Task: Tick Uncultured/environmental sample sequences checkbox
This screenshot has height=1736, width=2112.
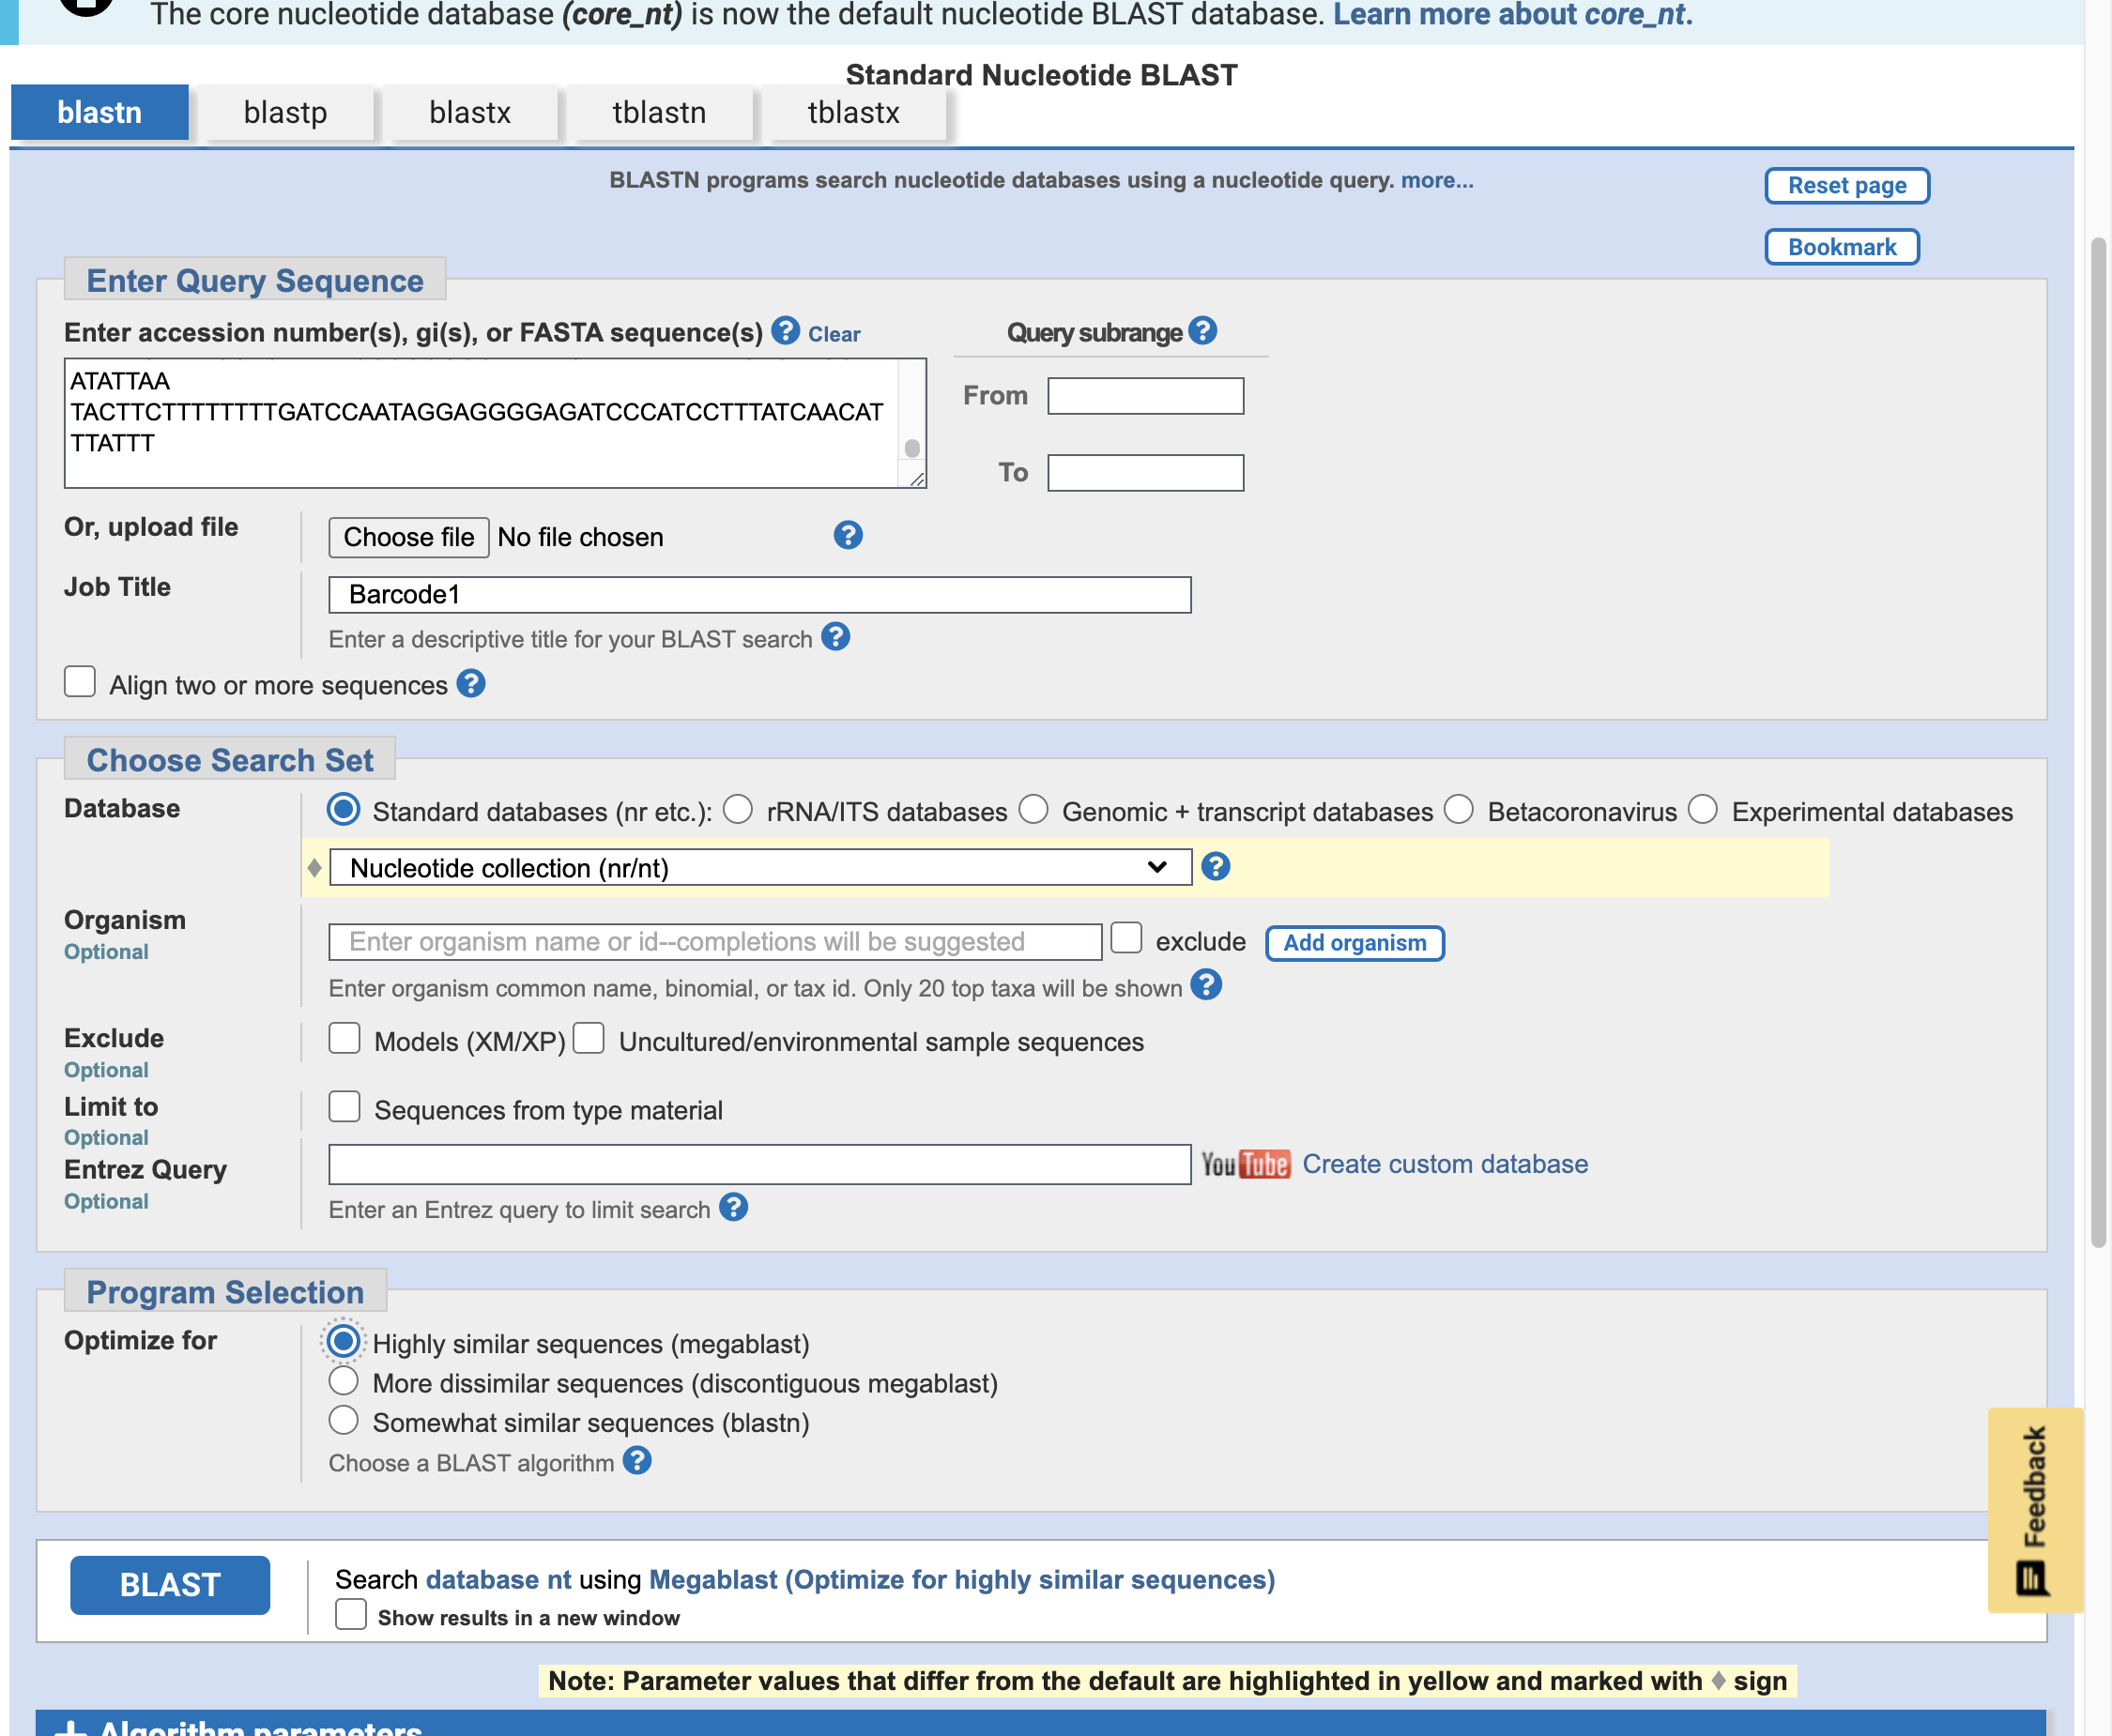Action: click(x=589, y=1039)
